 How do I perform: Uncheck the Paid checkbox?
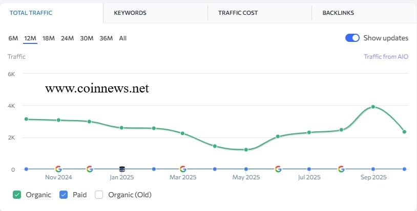point(64,194)
